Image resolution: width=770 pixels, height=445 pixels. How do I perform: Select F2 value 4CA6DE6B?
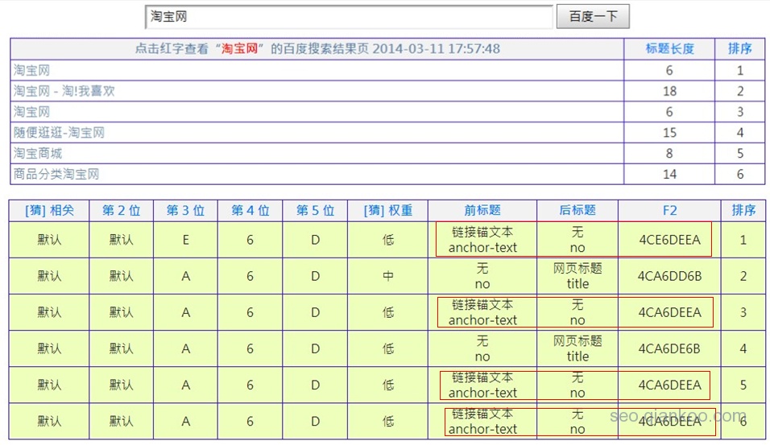(x=669, y=348)
